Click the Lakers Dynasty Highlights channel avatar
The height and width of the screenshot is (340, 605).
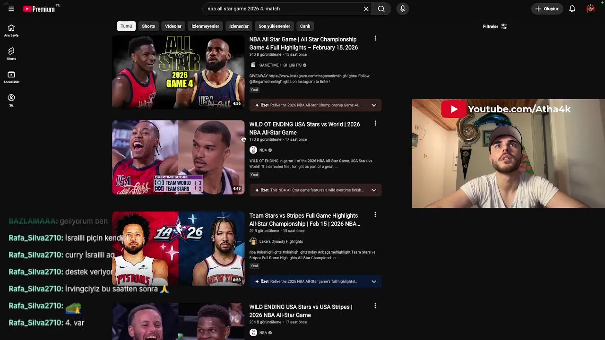coord(253,241)
